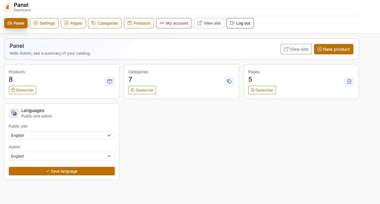Open Settings from the navigation bar
The height and width of the screenshot is (204, 380).
tap(44, 23)
